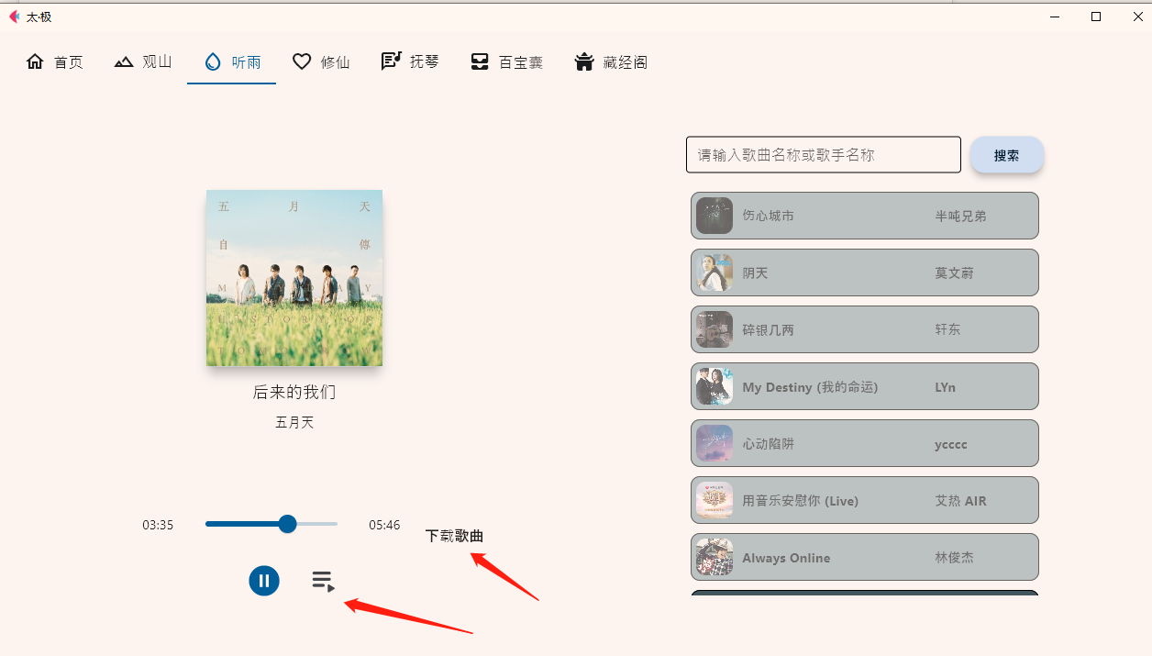Play My Destiny (我的命运) by LYn

[865, 386]
